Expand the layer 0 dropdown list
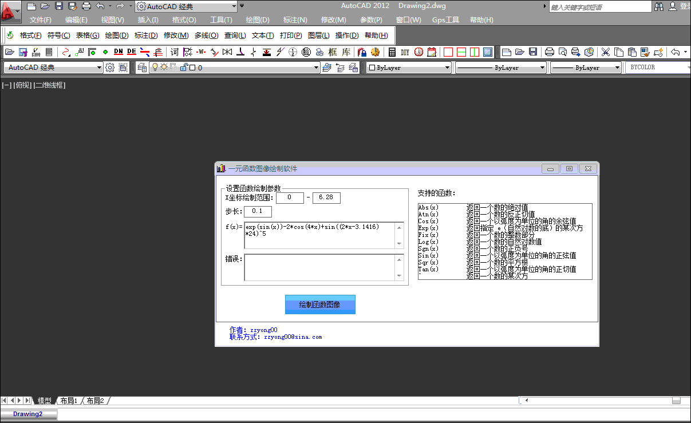 coord(316,68)
